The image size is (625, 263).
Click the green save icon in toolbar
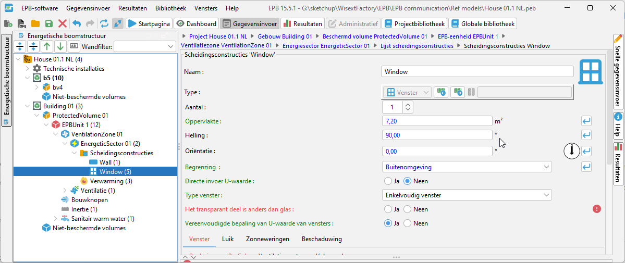48,23
